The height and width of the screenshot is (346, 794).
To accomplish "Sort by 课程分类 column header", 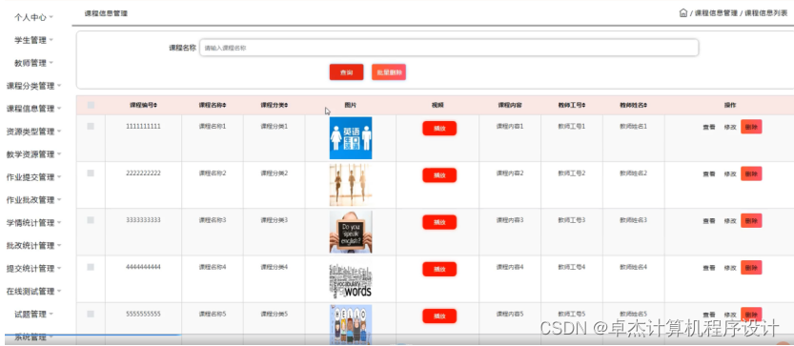I will [274, 106].
